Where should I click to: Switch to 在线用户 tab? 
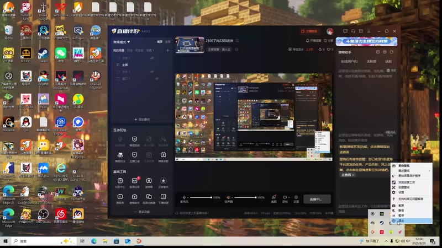click(349, 61)
